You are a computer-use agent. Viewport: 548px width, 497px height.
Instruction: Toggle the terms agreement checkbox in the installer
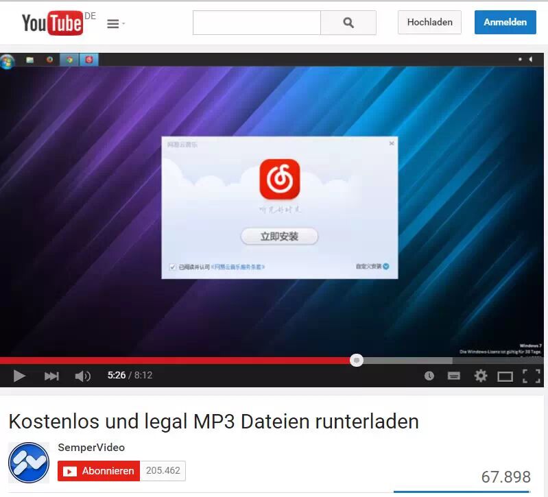point(172,267)
